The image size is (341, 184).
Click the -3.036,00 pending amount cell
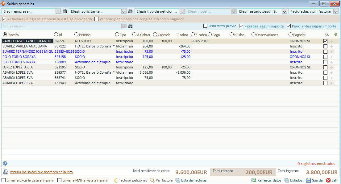pyautogui.click(x=183, y=72)
